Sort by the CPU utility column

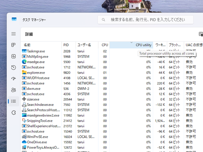131,45
